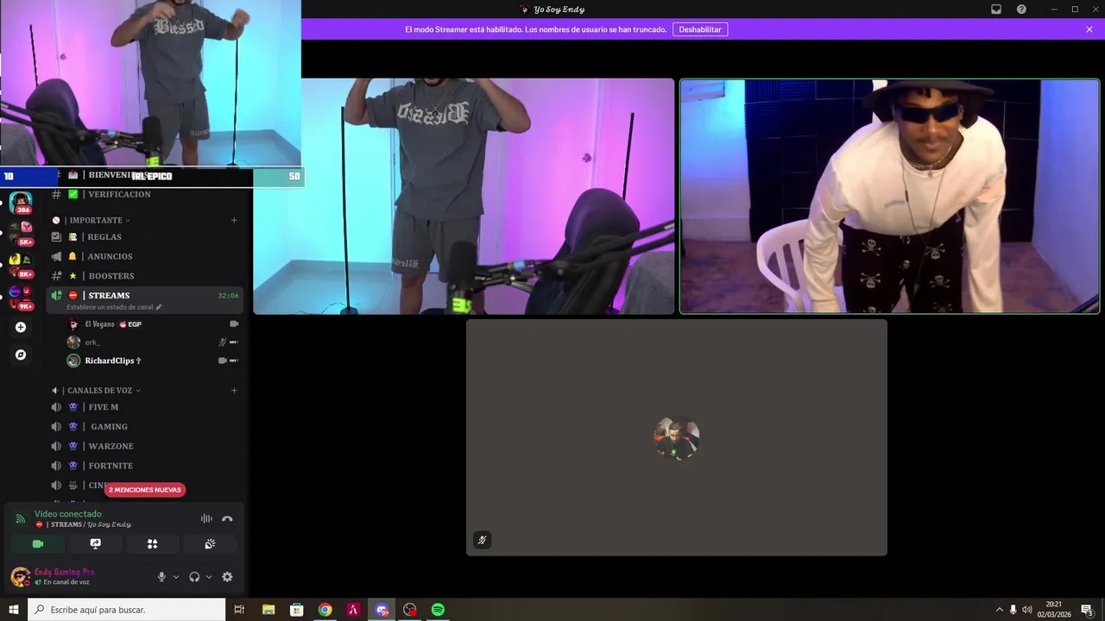Join the WARZONE voice channel

[x=144, y=446]
